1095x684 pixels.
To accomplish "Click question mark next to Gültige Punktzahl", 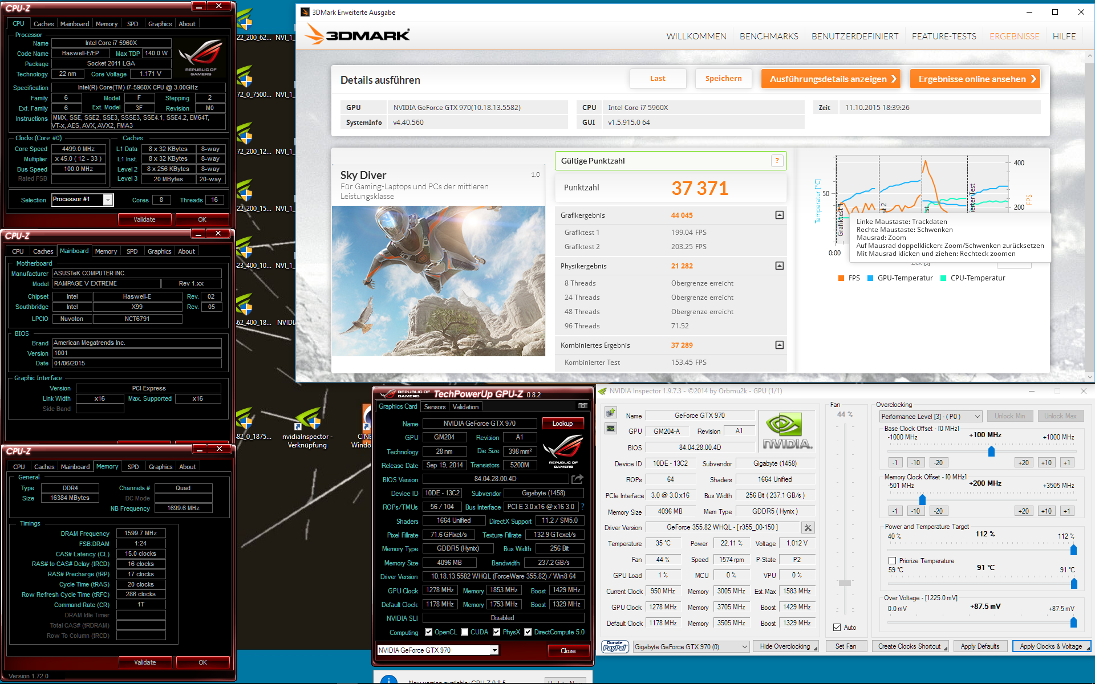I will click(777, 161).
